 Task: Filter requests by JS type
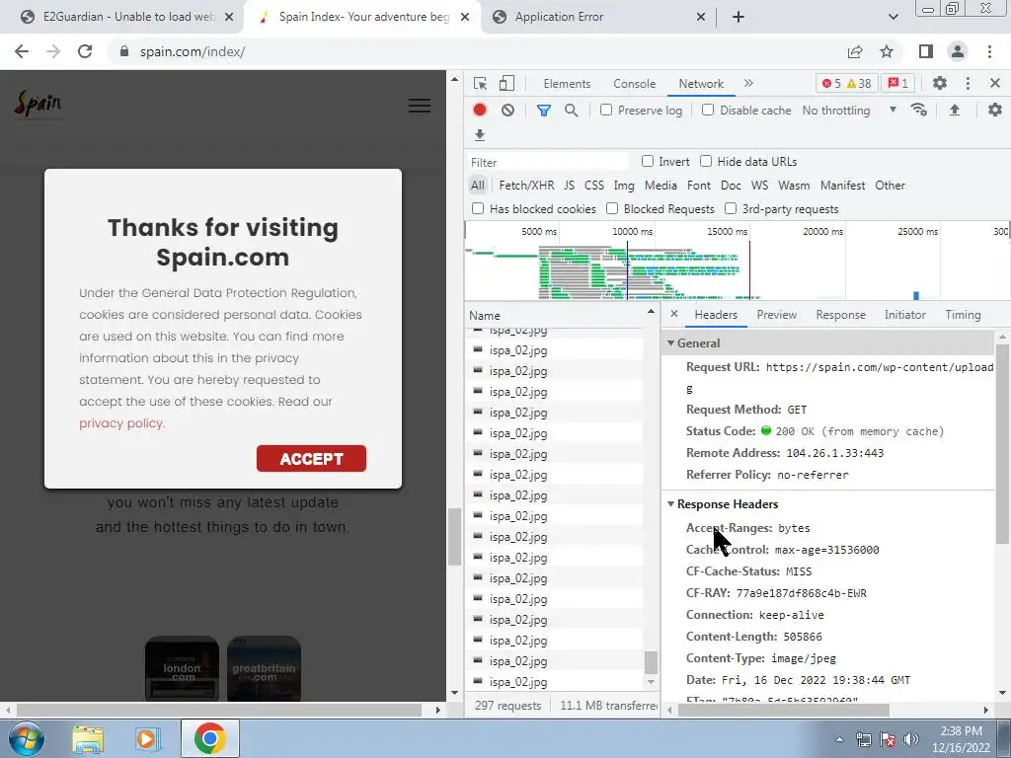[x=569, y=186]
